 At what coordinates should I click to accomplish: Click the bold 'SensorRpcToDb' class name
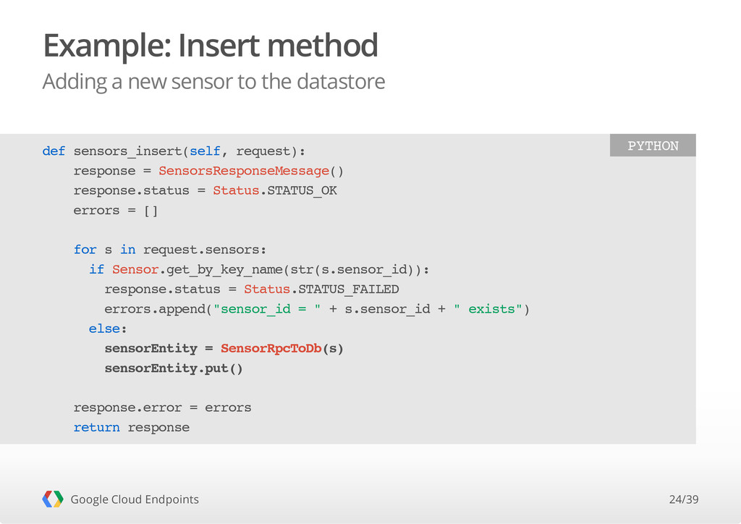(271, 348)
